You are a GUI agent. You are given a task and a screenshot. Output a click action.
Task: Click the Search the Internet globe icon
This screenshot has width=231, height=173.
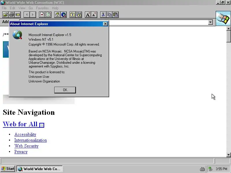(x=64, y=15)
